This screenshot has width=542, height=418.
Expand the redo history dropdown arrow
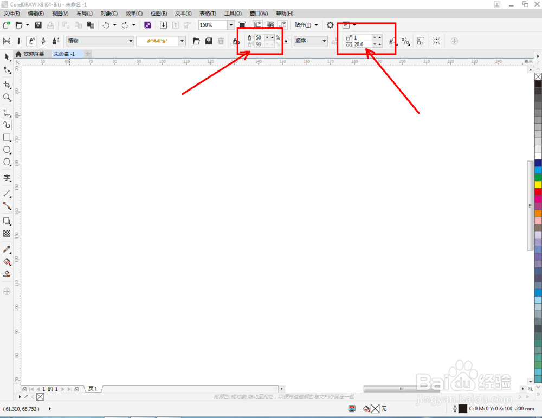pos(134,25)
